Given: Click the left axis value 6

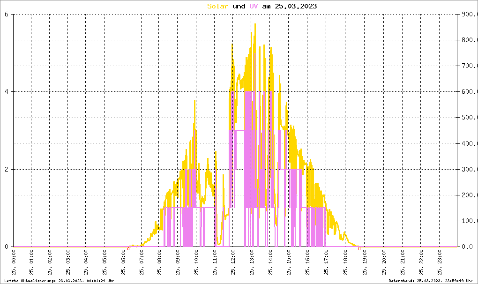Looking at the screenshot, I should (7, 14).
